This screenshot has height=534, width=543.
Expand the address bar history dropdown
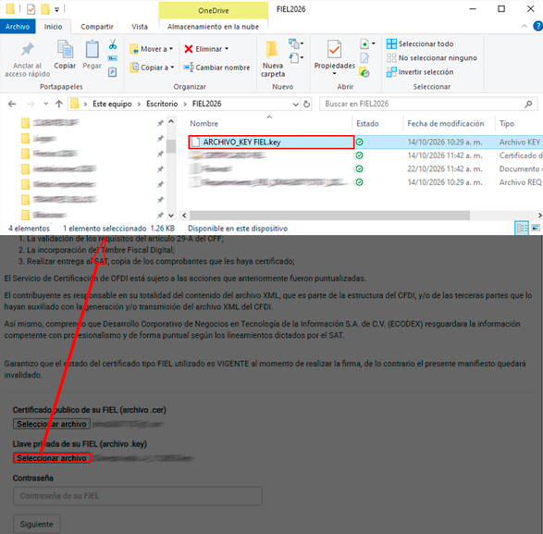pos(295,104)
